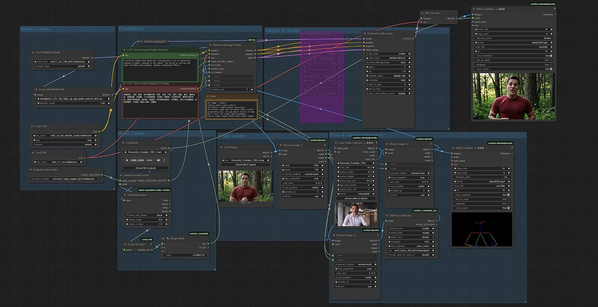Collapse the VAE Decode node via its dot
Viewport: 598px width, 307px height.
(x=422, y=13)
